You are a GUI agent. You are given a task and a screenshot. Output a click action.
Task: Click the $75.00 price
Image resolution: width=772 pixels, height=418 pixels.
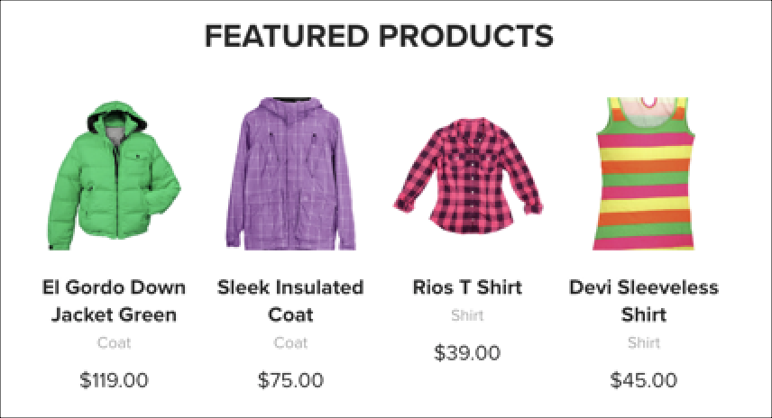(290, 380)
